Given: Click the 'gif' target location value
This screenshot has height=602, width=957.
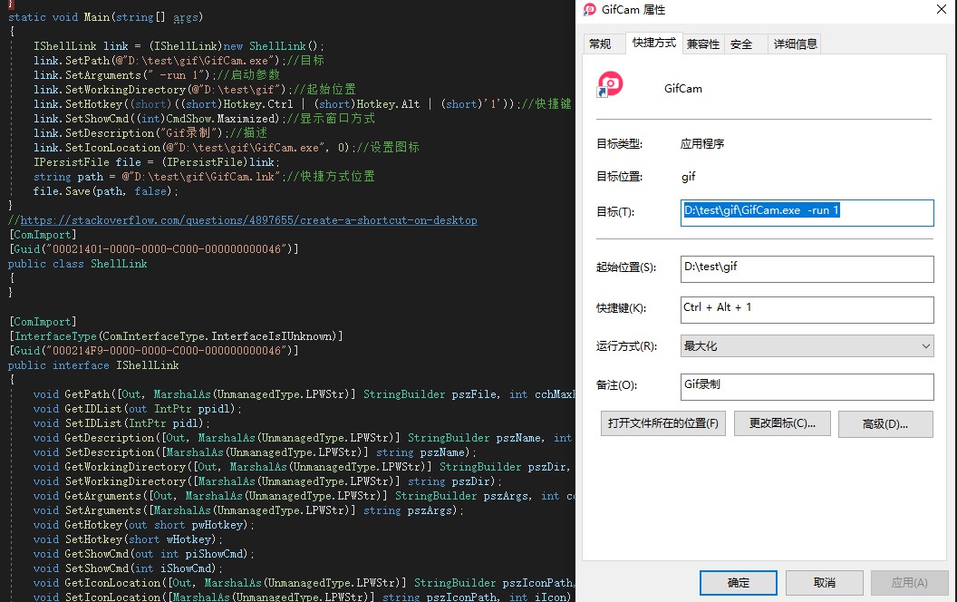Looking at the screenshot, I should click(x=689, y=177).
